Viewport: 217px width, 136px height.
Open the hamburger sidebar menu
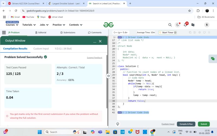(4, 32)
